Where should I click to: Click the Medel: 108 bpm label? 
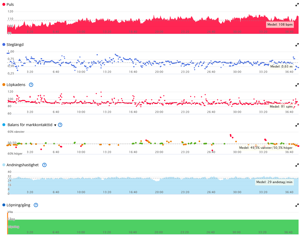[280, 25]
